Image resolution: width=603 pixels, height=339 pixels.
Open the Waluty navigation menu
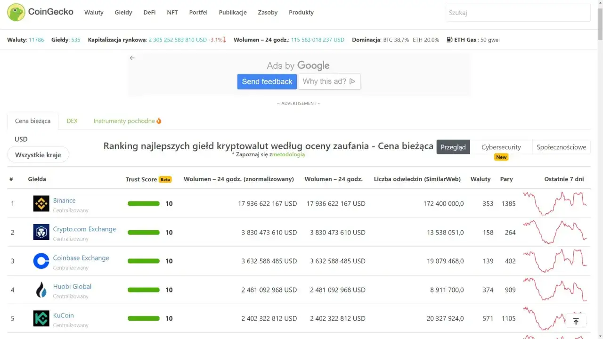click(x=94, y=13)
